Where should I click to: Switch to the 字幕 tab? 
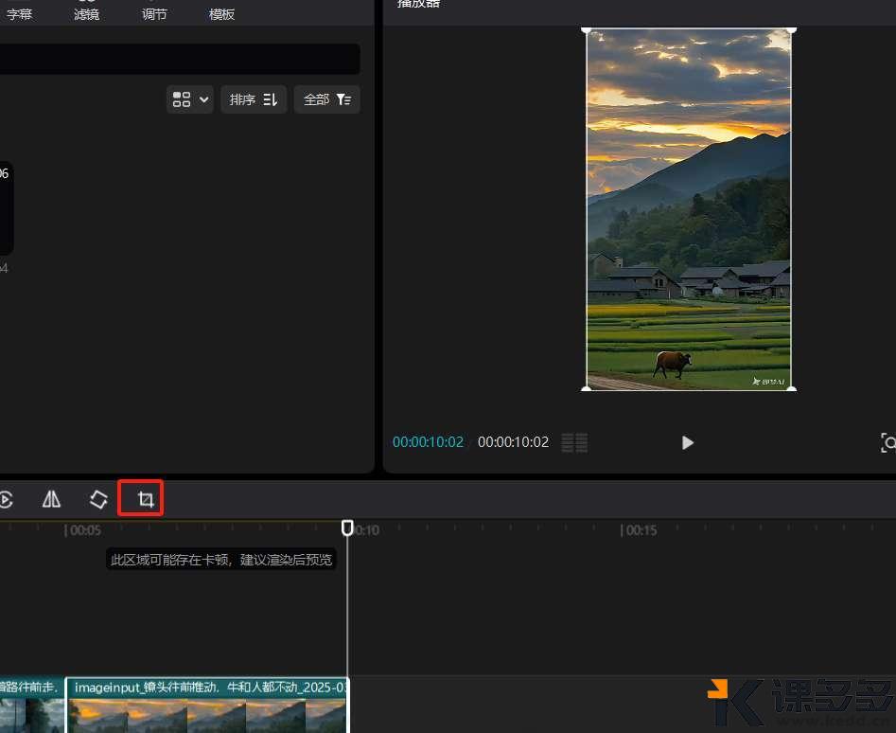point(20,14)
